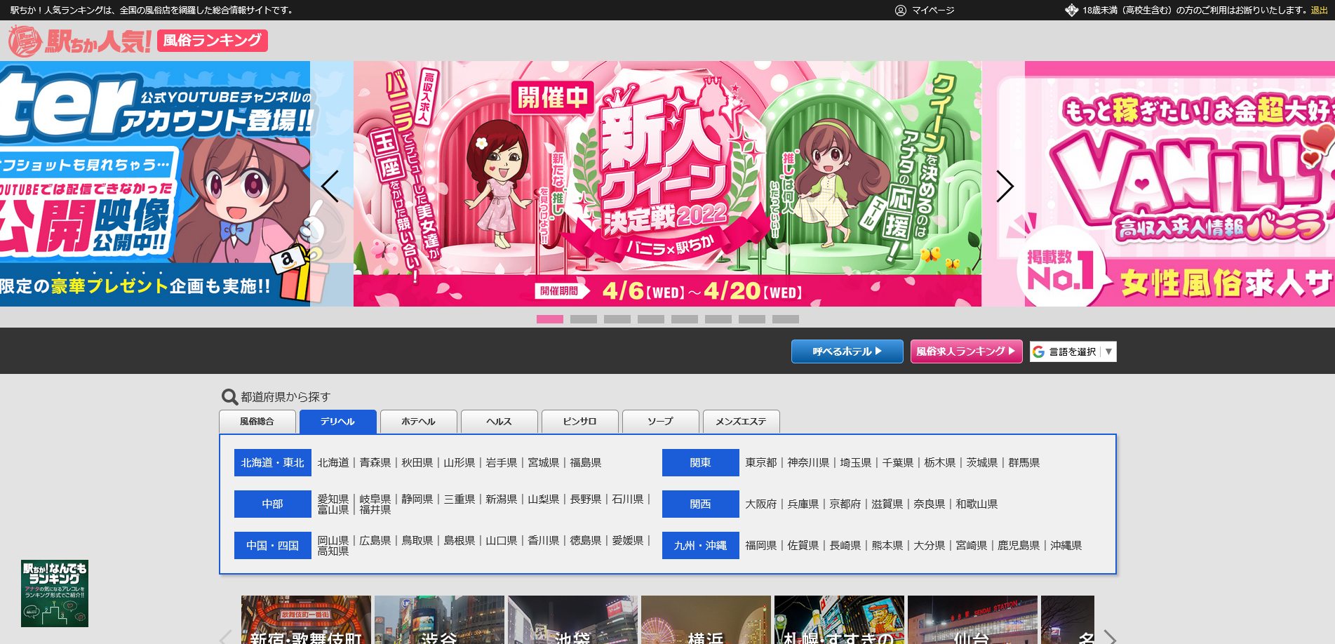This screenshot has width=1335, height=644.
Task: Open the YouTube チャンネル banner on left
Action: [x=155, y=184]
